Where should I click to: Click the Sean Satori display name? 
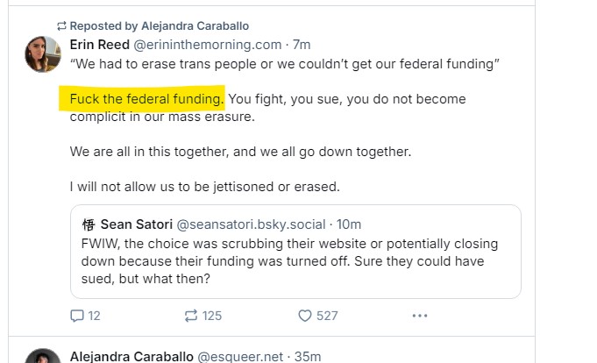pos(137,224)
